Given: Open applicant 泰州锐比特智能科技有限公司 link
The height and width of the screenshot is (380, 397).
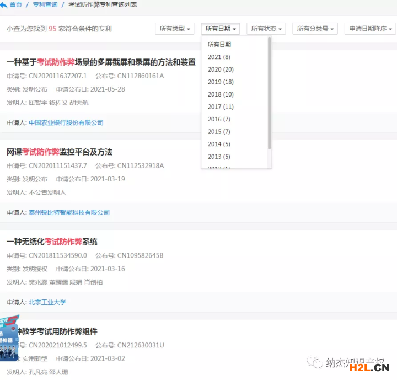Looking at the screenshot, I should 69,212.
